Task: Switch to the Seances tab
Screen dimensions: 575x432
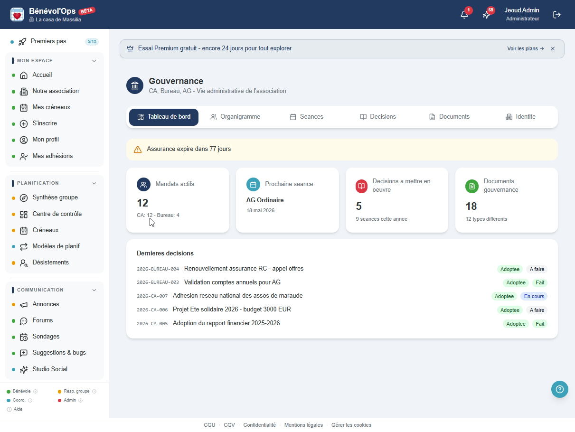Action: (307, 117)
